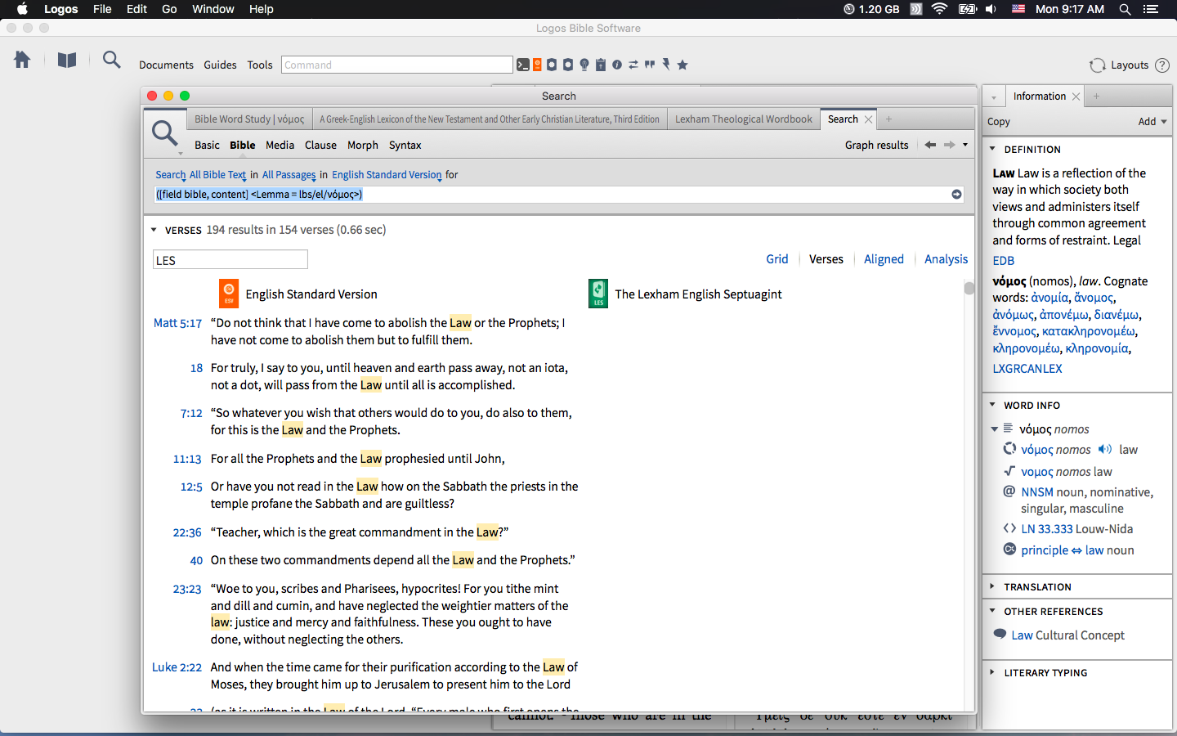The height and width of the screenshot is (736, 1177).
Task: Open the Go menu
Action: (169, 9)
